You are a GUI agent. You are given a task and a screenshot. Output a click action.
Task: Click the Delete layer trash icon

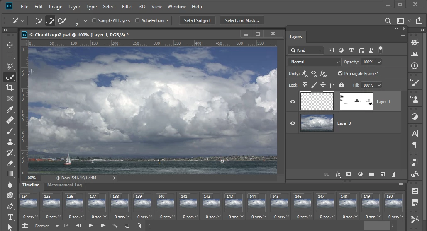[x=393, y=174]
